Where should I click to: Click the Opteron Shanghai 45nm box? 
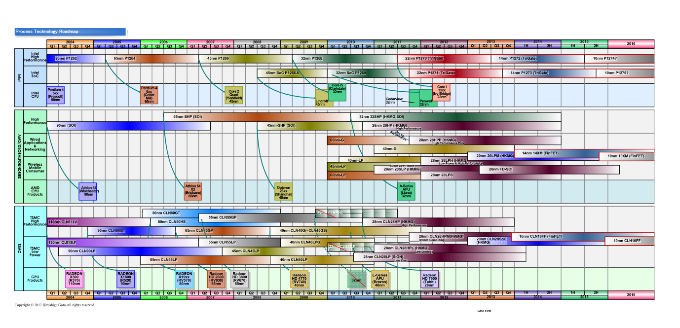(283, 191)
